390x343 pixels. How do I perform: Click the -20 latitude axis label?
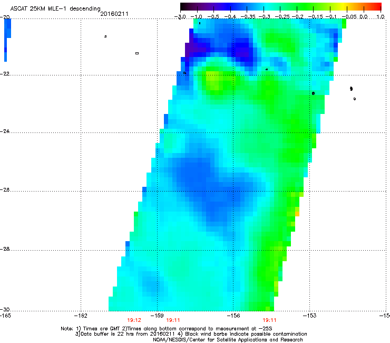coord(5,17)
